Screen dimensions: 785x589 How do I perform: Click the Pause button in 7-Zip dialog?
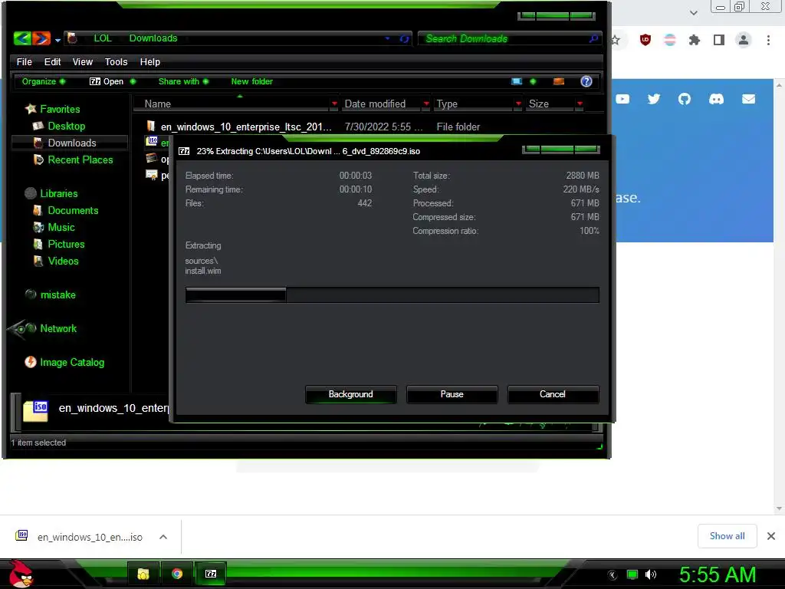[x=452, y=394]
